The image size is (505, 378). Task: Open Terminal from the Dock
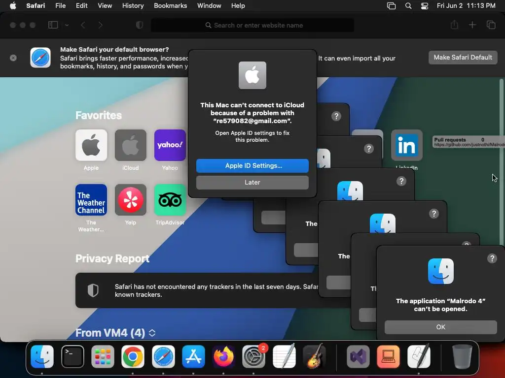point(72,356)
